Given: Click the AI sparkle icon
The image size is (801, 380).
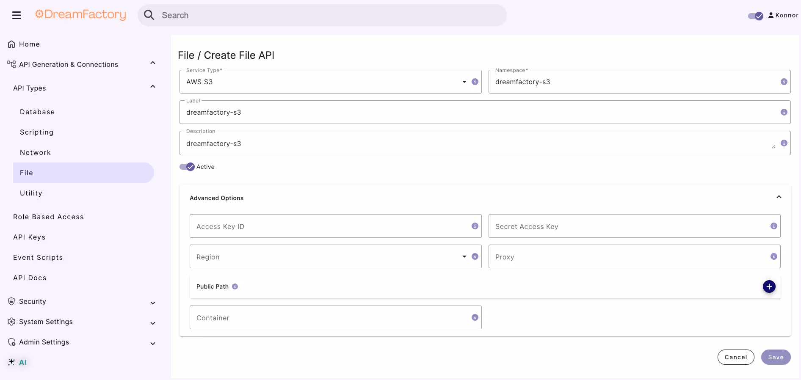Looking at the screenshot, I should (11, 362).
